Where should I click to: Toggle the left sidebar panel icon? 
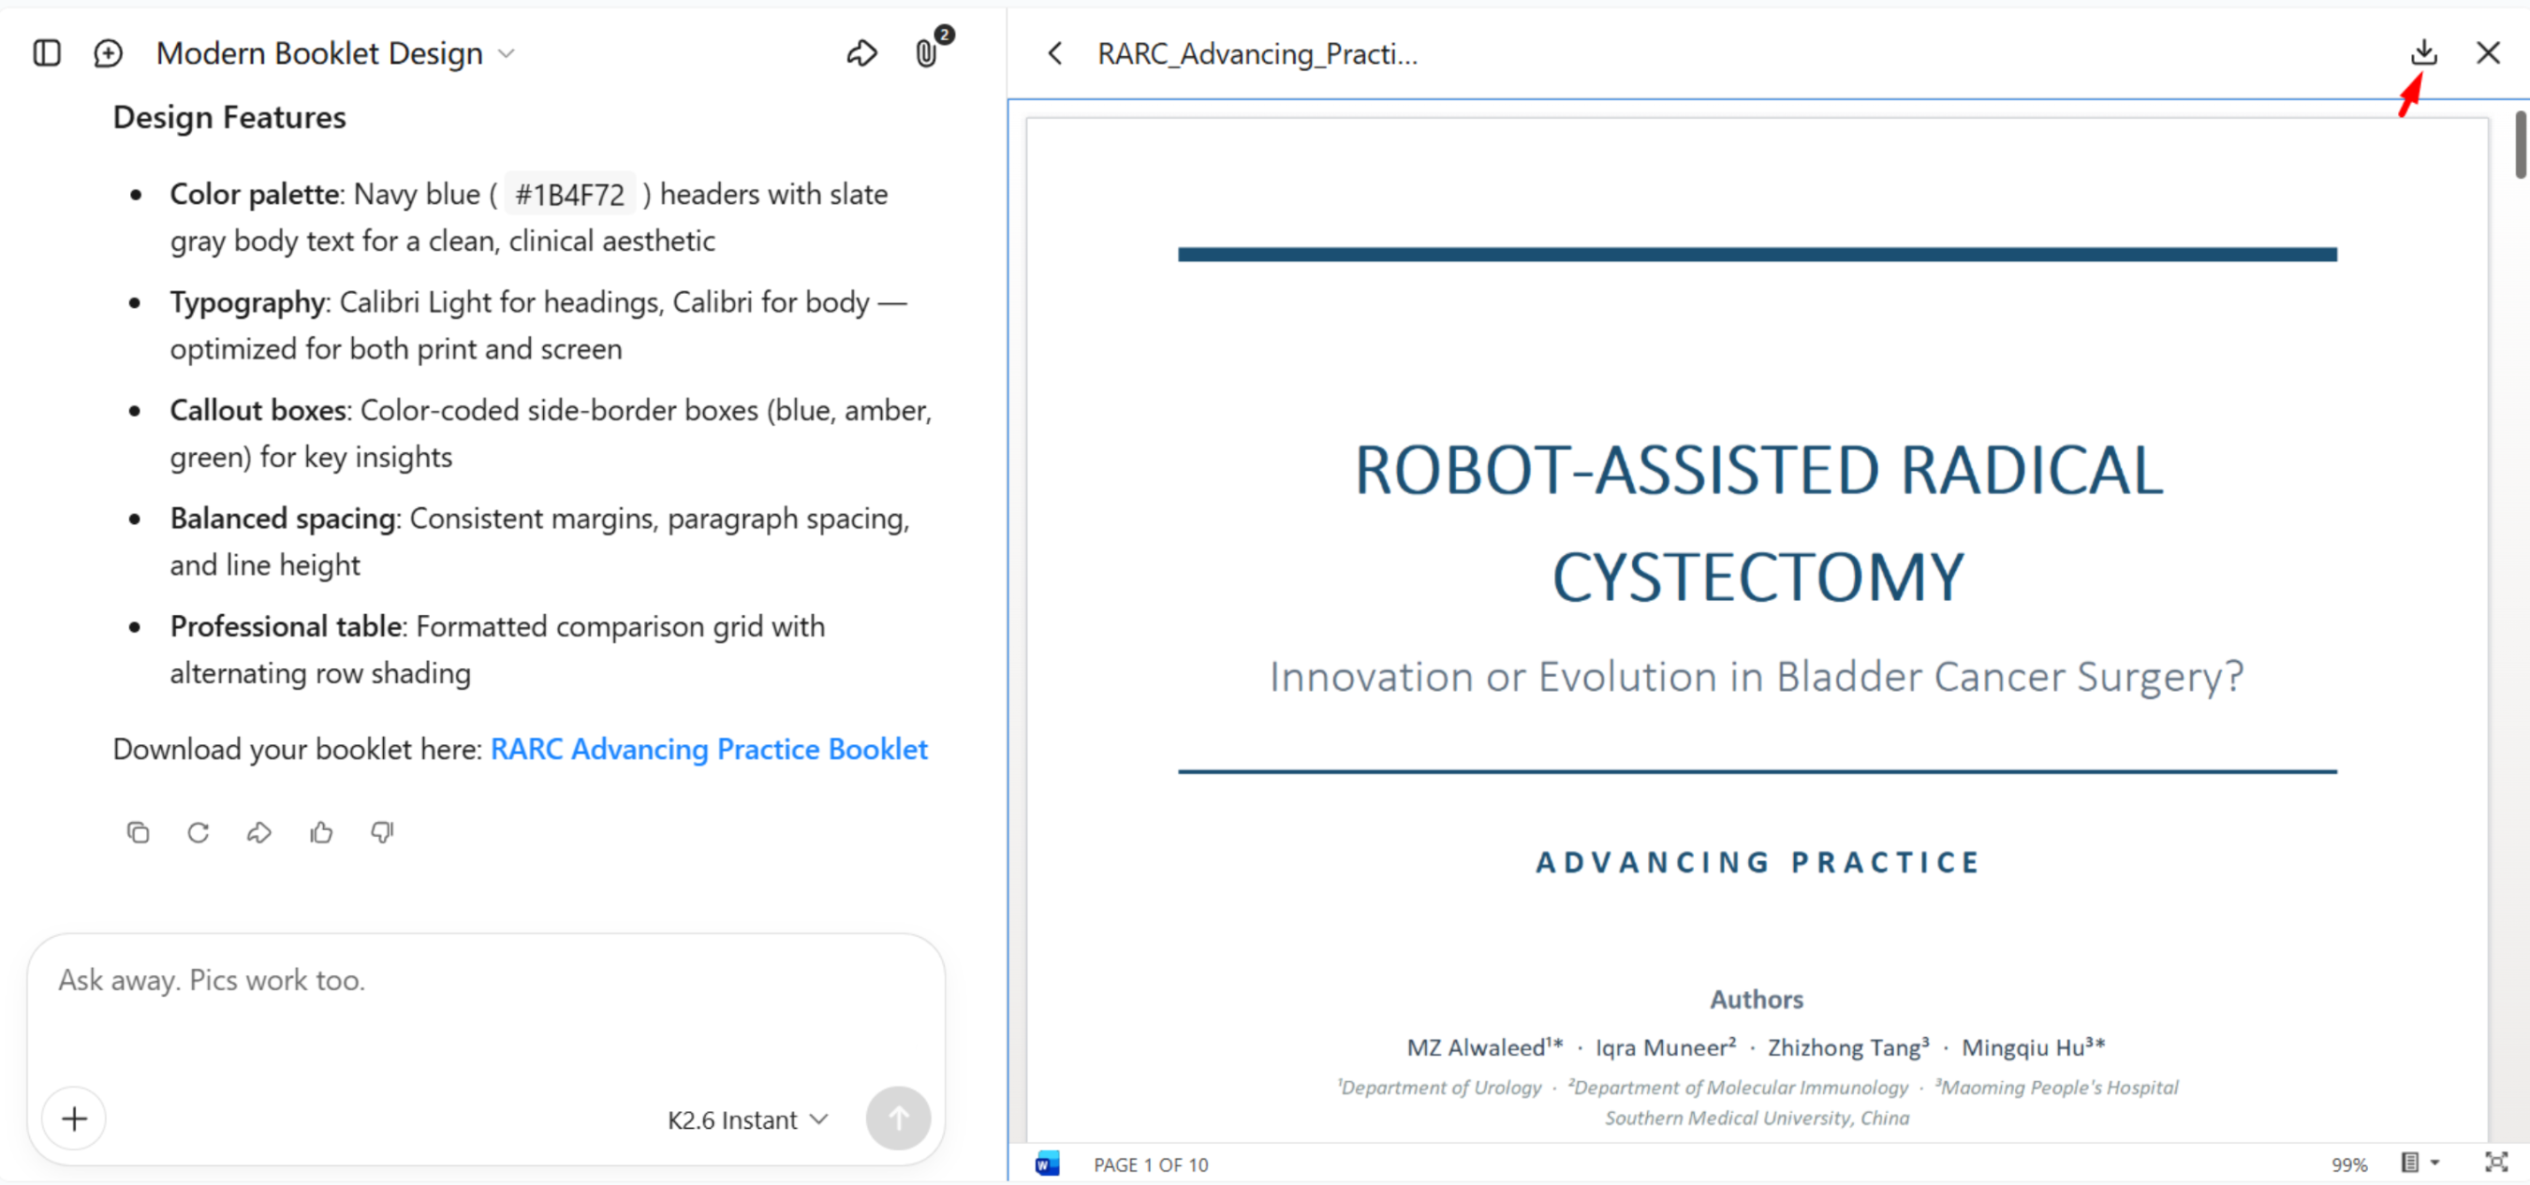[x=46, y=53]
